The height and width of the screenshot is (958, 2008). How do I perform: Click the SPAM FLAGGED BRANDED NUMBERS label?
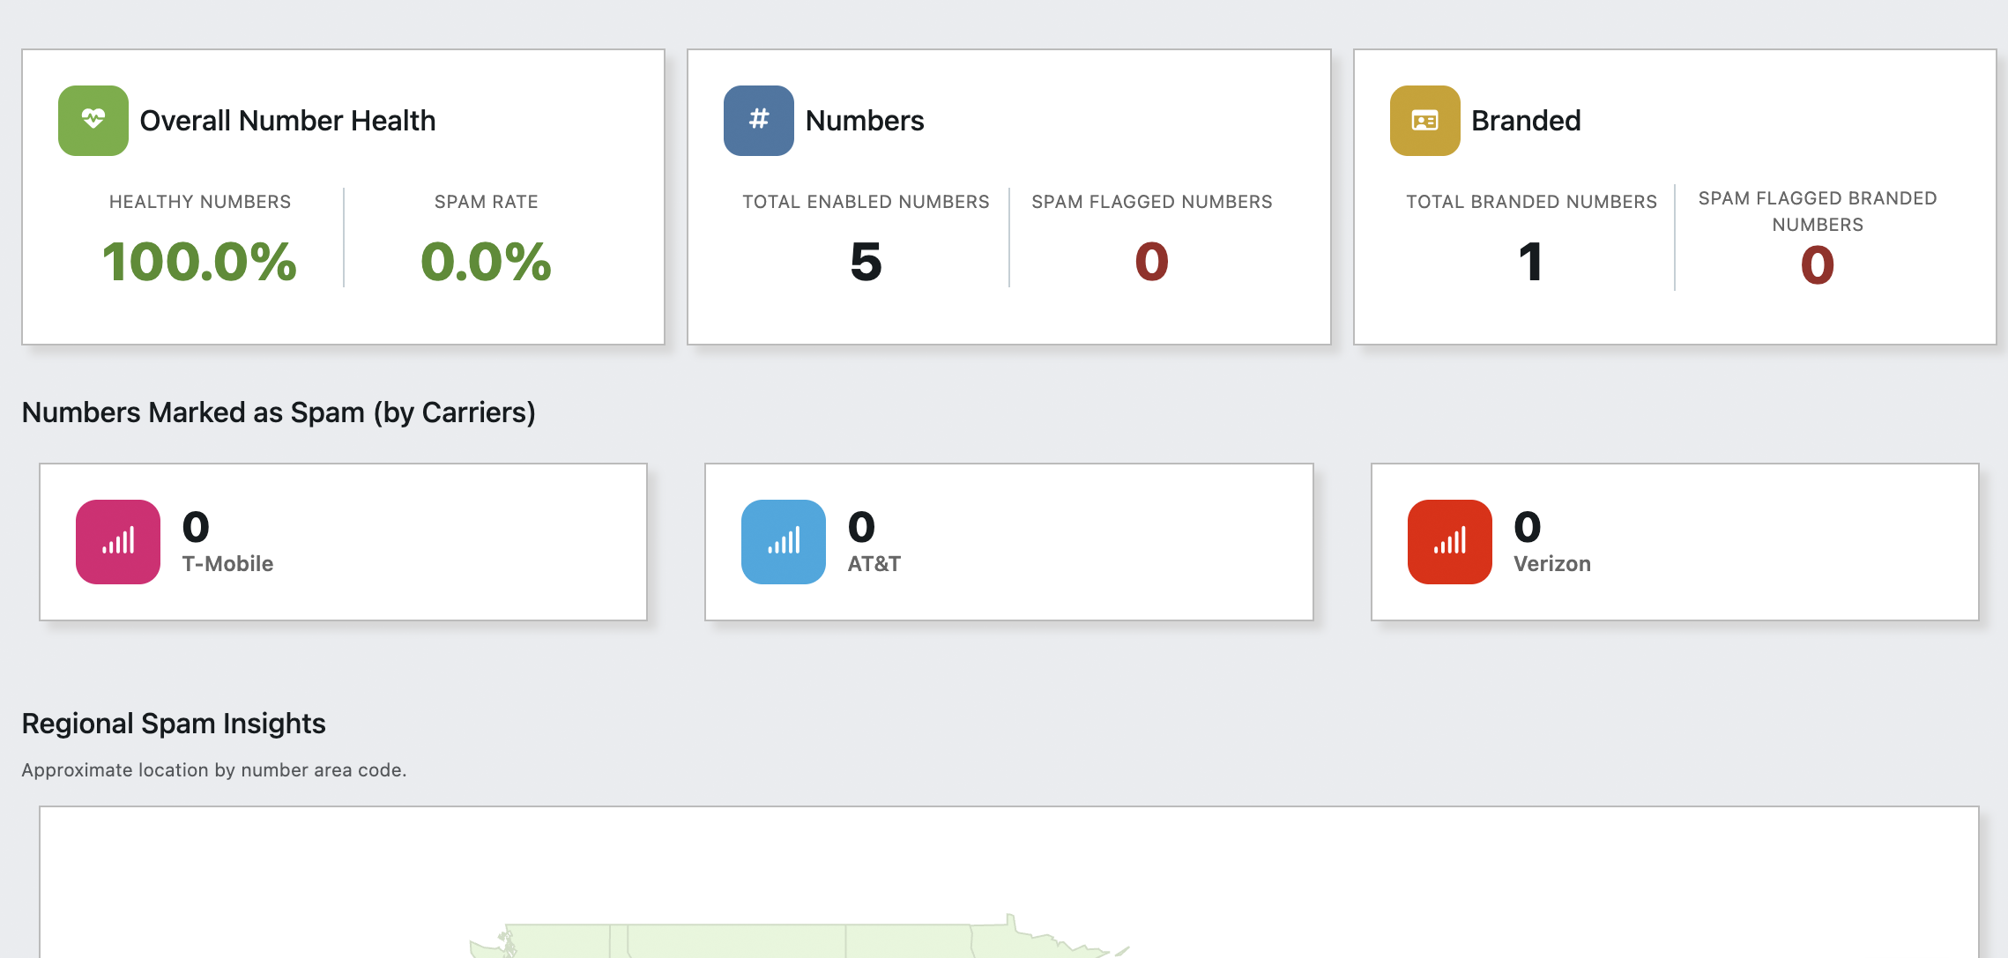[1818, 212]
